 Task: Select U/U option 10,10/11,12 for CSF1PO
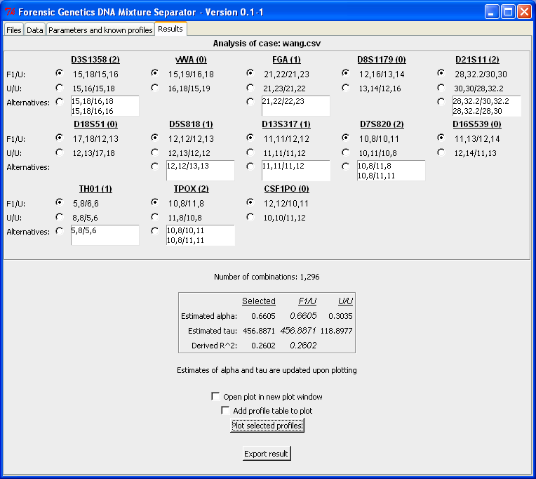point(250,217)
